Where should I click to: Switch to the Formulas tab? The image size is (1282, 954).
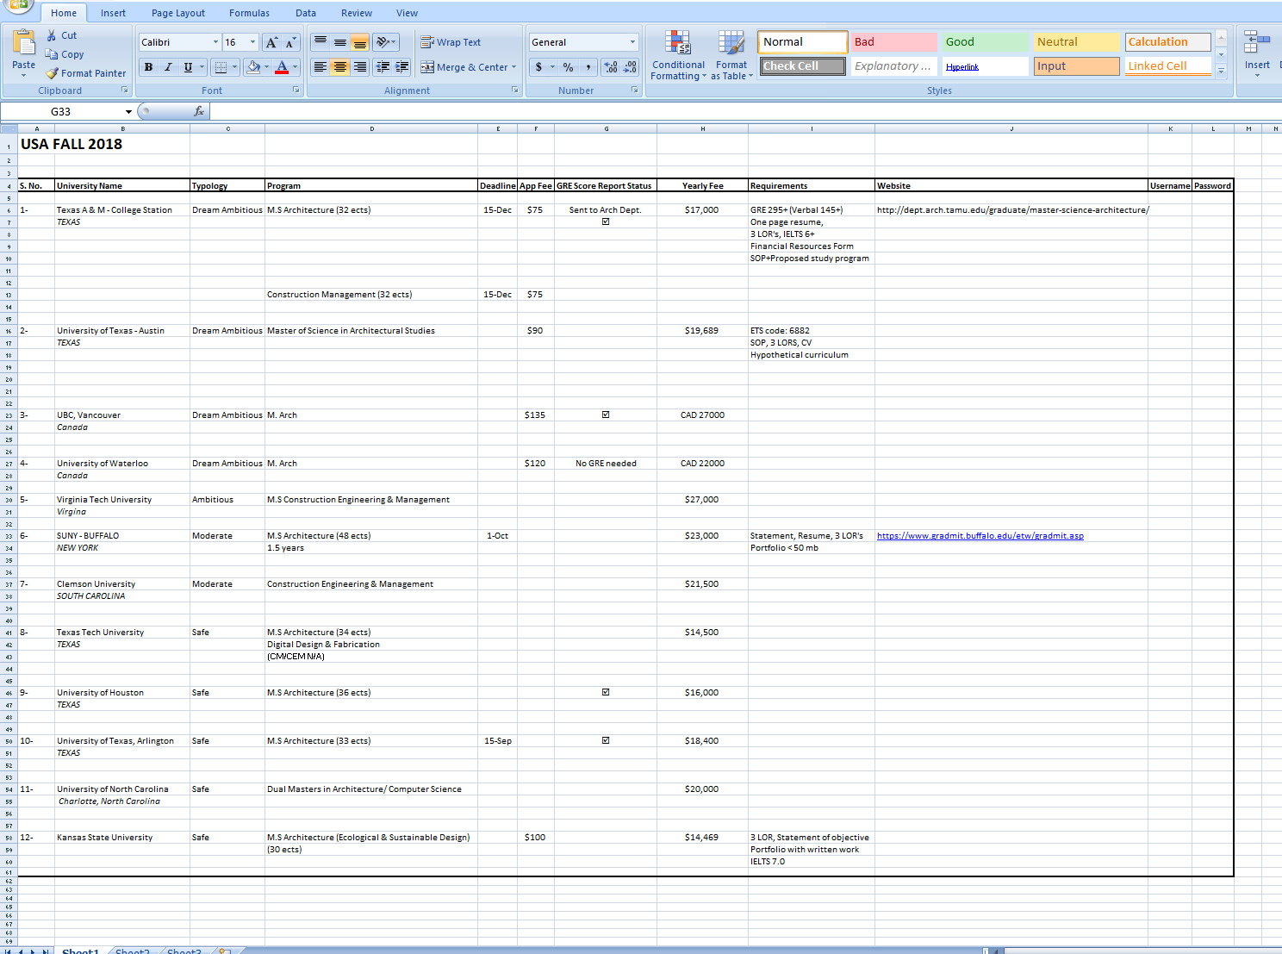tap(249, 13)
